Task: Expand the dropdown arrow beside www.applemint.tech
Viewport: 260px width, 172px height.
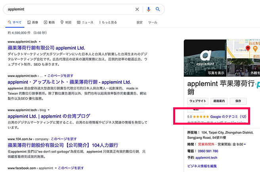Action: coord(40,42)
